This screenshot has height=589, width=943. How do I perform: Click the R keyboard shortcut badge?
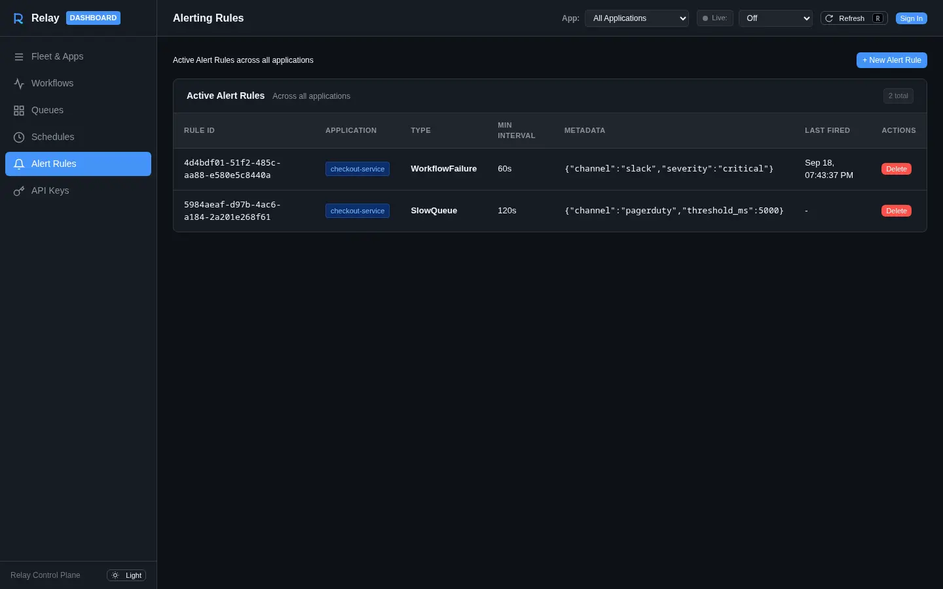878,18
